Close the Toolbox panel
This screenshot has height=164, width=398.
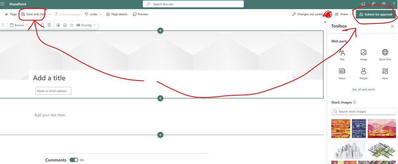click(x=392, y=26)
